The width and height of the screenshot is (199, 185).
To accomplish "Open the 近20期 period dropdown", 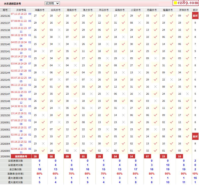I will [52, 3].
